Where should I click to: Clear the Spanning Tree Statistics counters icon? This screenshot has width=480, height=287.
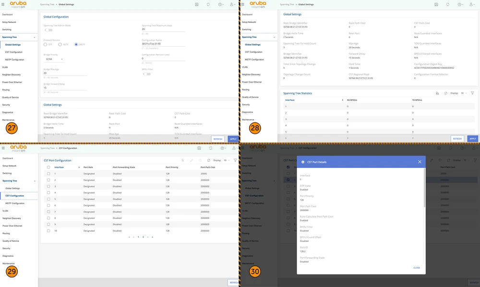click(437, 93)
